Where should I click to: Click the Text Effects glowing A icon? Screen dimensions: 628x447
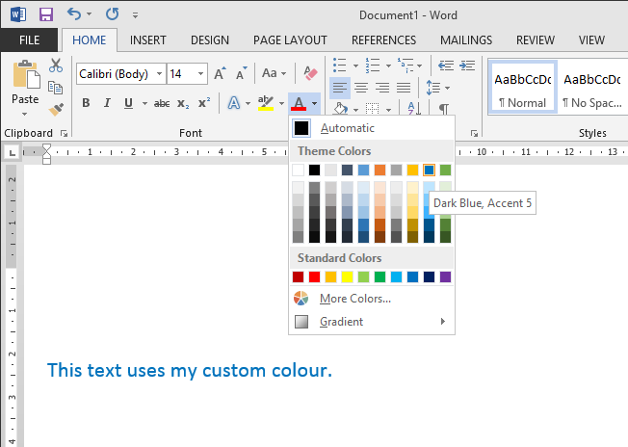pos(233,103)
